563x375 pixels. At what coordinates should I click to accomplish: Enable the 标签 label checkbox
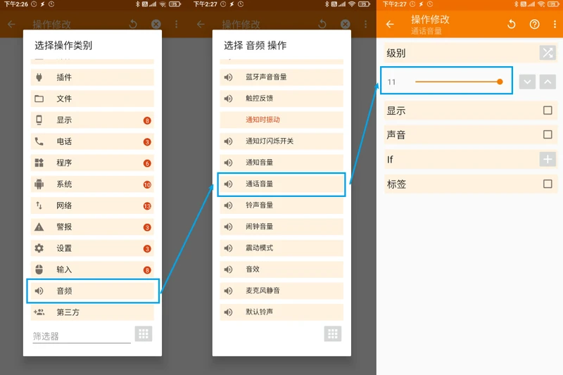point(548,184)
